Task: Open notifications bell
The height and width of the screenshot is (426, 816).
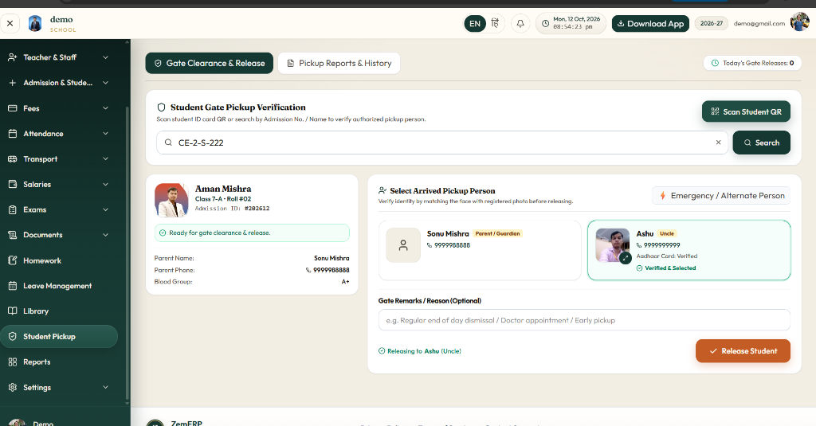Action: coord(520,23)
